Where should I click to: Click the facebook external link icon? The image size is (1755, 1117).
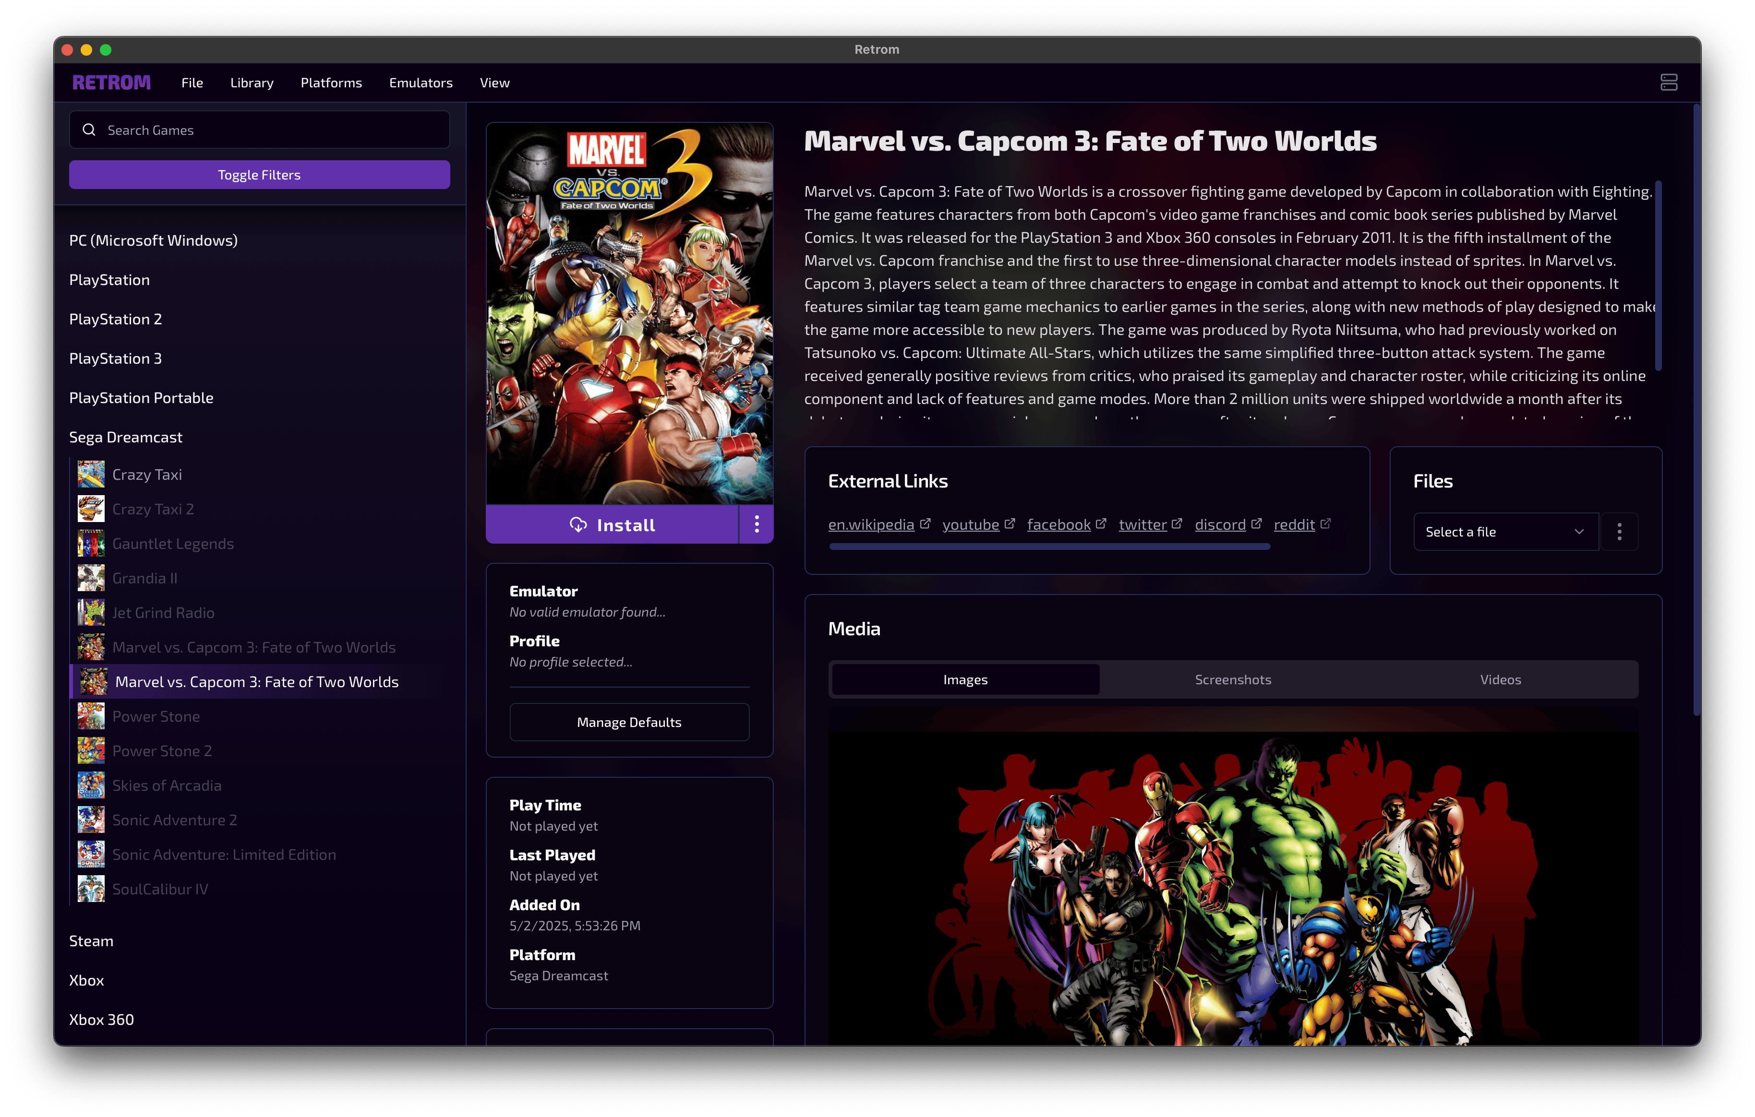(x=1101, y=524)
